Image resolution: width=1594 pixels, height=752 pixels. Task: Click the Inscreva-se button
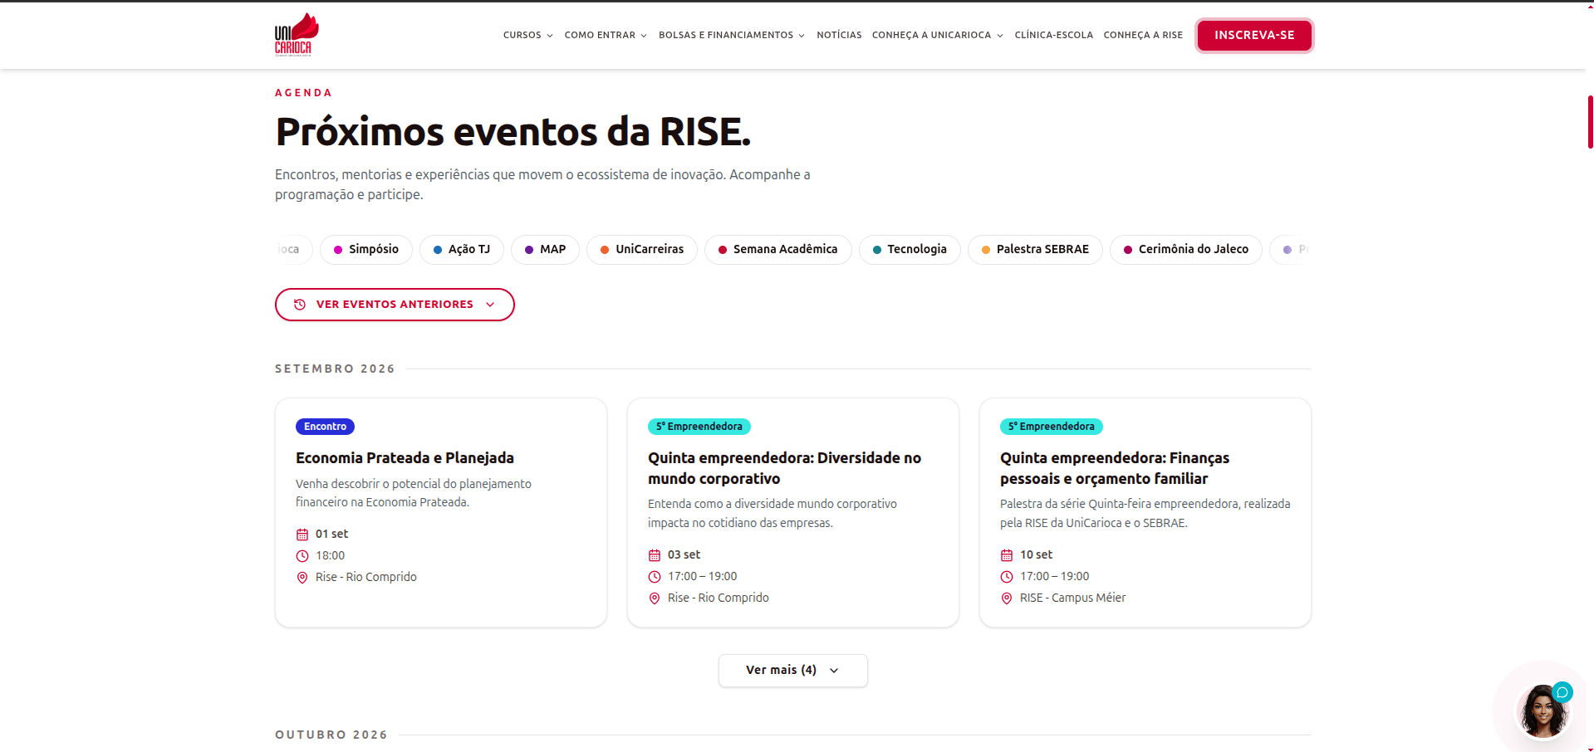[x=1254, y=35]
